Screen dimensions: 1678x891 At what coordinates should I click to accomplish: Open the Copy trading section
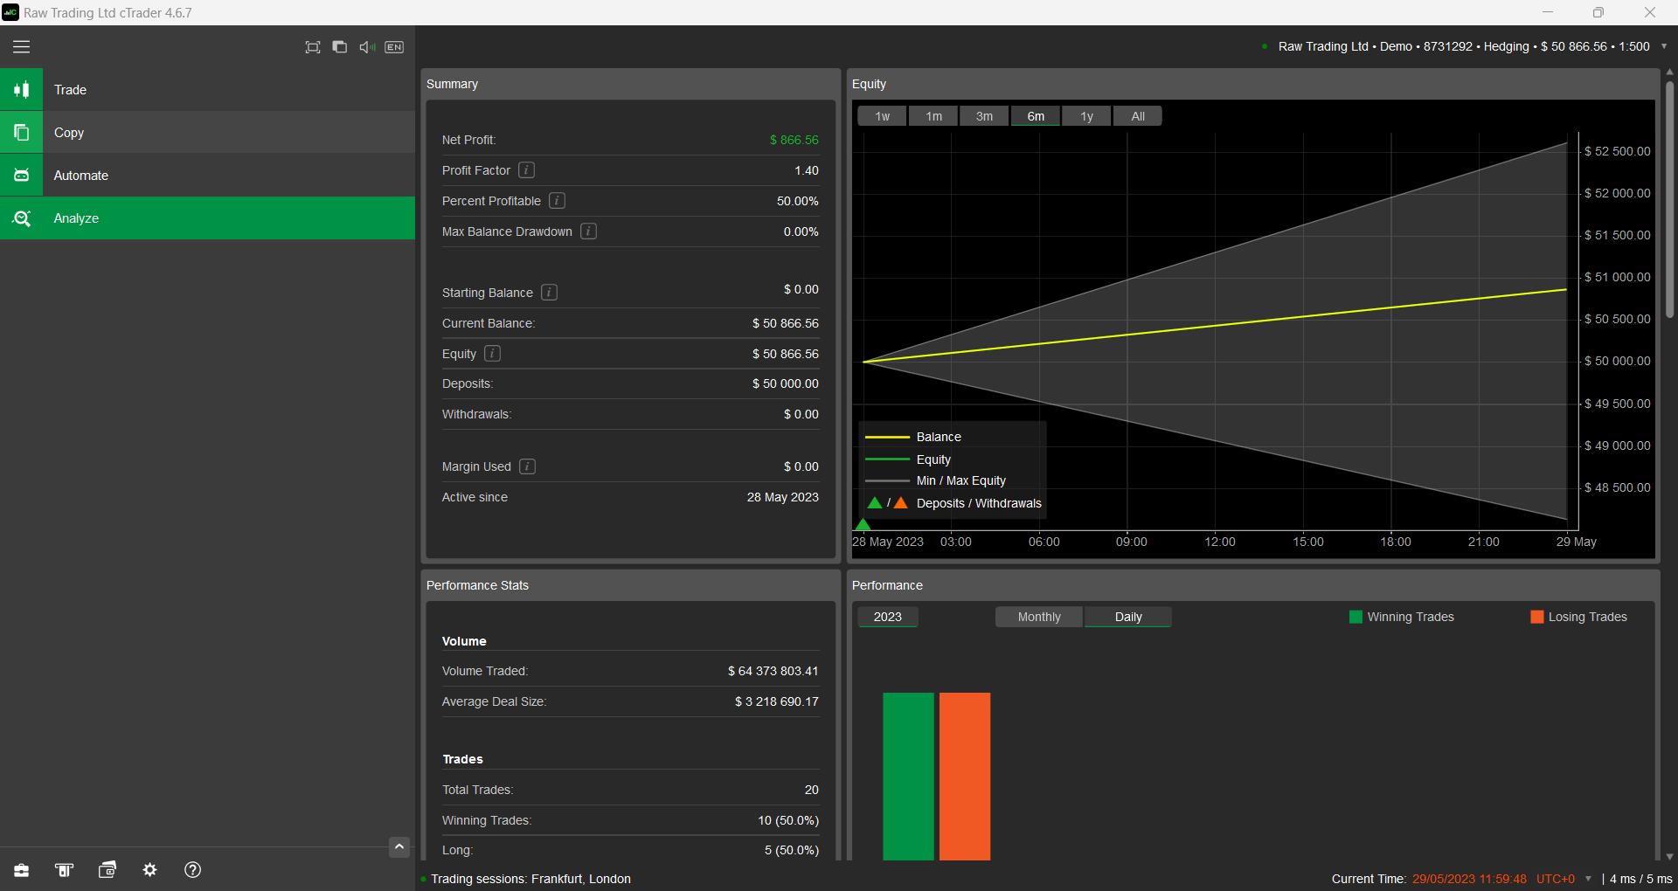pos(21,132)
